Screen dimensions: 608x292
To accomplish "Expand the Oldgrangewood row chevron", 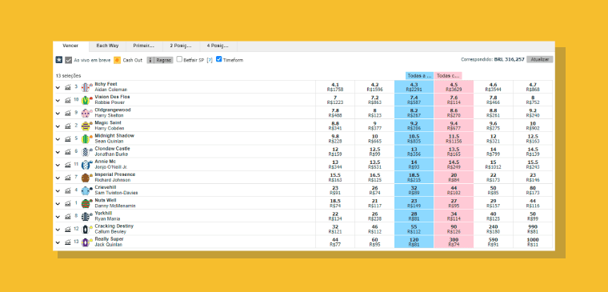I will 58,114.
